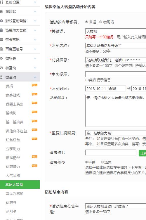Click the 微网站 home icon

pyautogui.click(x=1, y=11)
